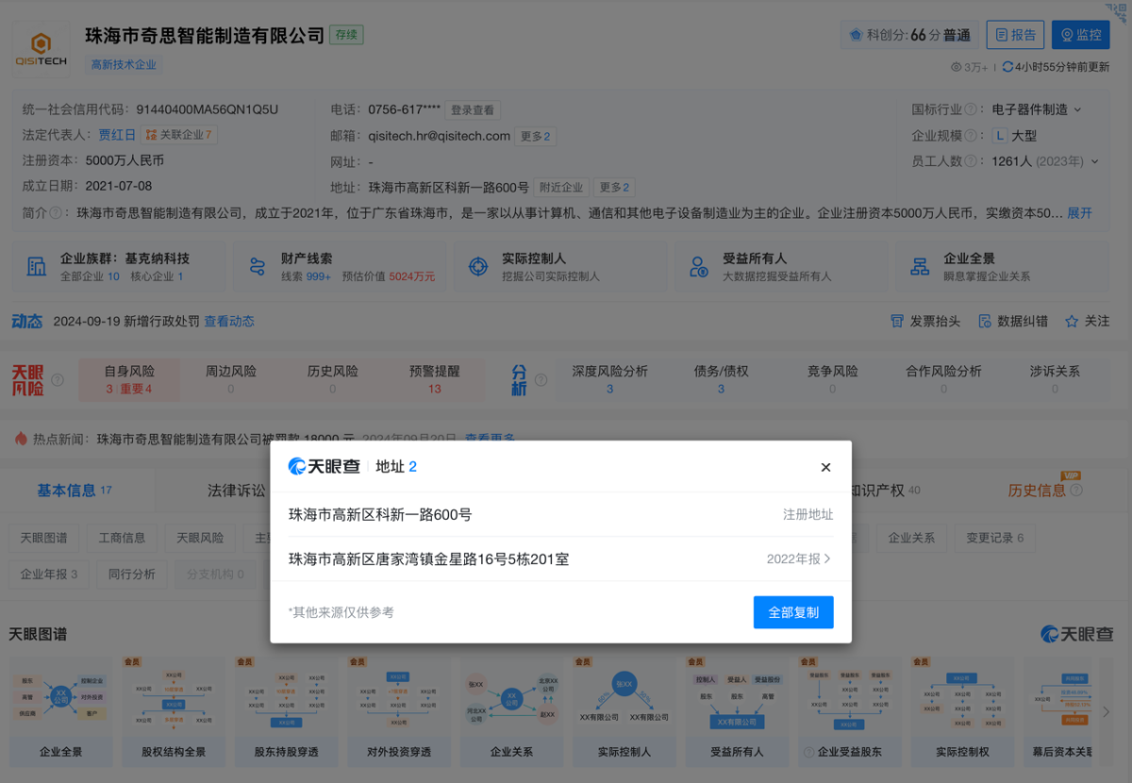Image resolution: width=1132 pixels, height=783 pixels.
Task: Click the 关注 follow star icon
Action: (x=1072, y=321)
